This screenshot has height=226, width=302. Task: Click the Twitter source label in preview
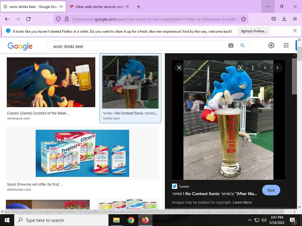pyautogui.click(x=184, y=186)
